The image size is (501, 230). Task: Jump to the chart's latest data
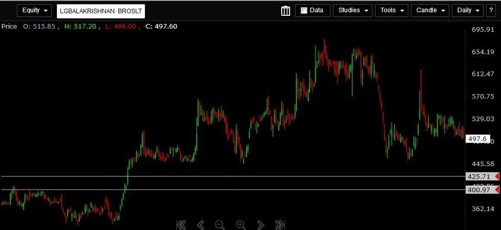point(280,224)
